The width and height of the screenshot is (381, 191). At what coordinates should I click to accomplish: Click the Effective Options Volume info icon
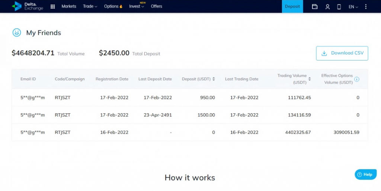[357, 79]
